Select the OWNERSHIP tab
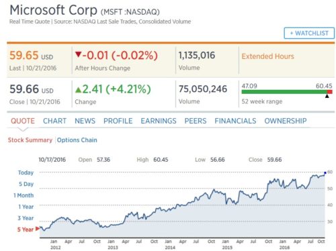Image resolution: width=336 pixels, height=251 pixels. 286,121
